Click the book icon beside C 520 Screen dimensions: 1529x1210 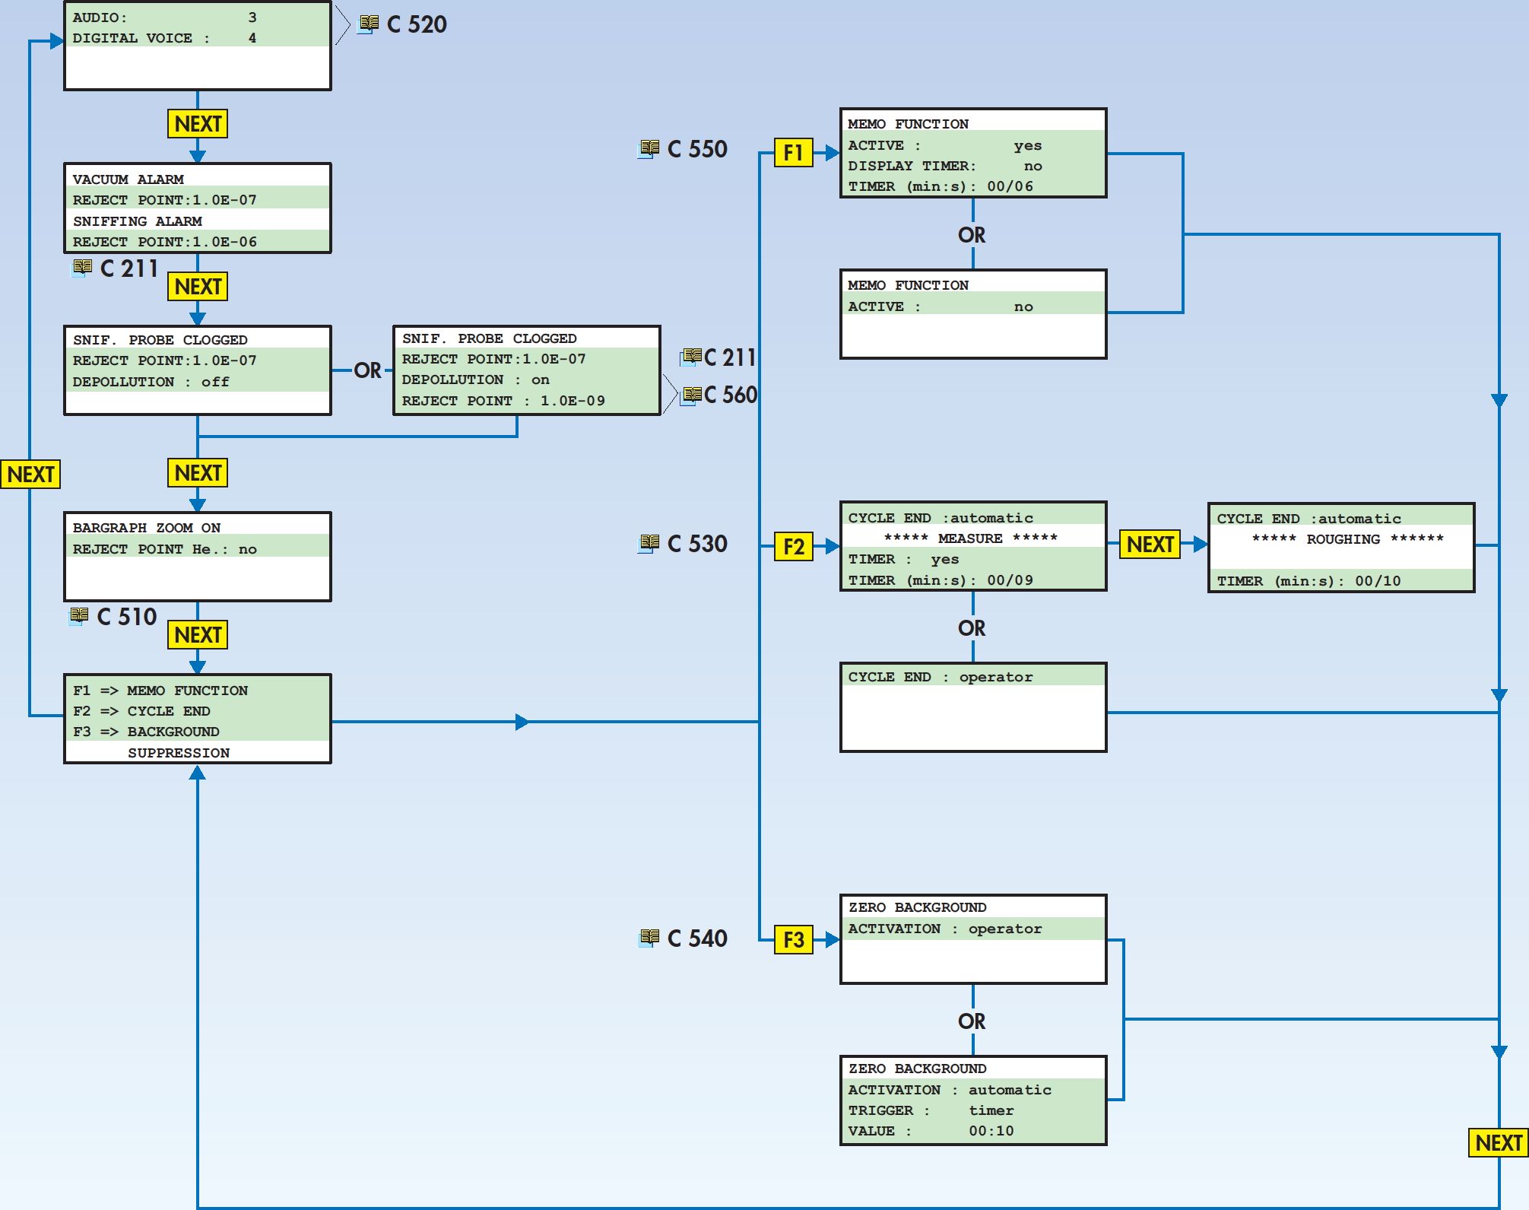tap(369, 24)
